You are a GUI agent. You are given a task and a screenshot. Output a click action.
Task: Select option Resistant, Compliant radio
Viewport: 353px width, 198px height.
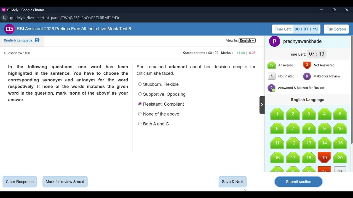(x=140, y=104)
